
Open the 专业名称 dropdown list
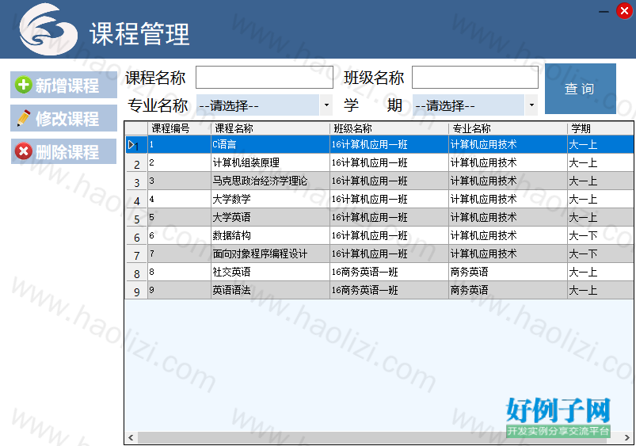tap(265, 105)
